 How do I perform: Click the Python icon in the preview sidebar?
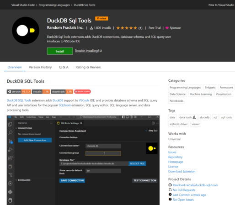(10, 192)
